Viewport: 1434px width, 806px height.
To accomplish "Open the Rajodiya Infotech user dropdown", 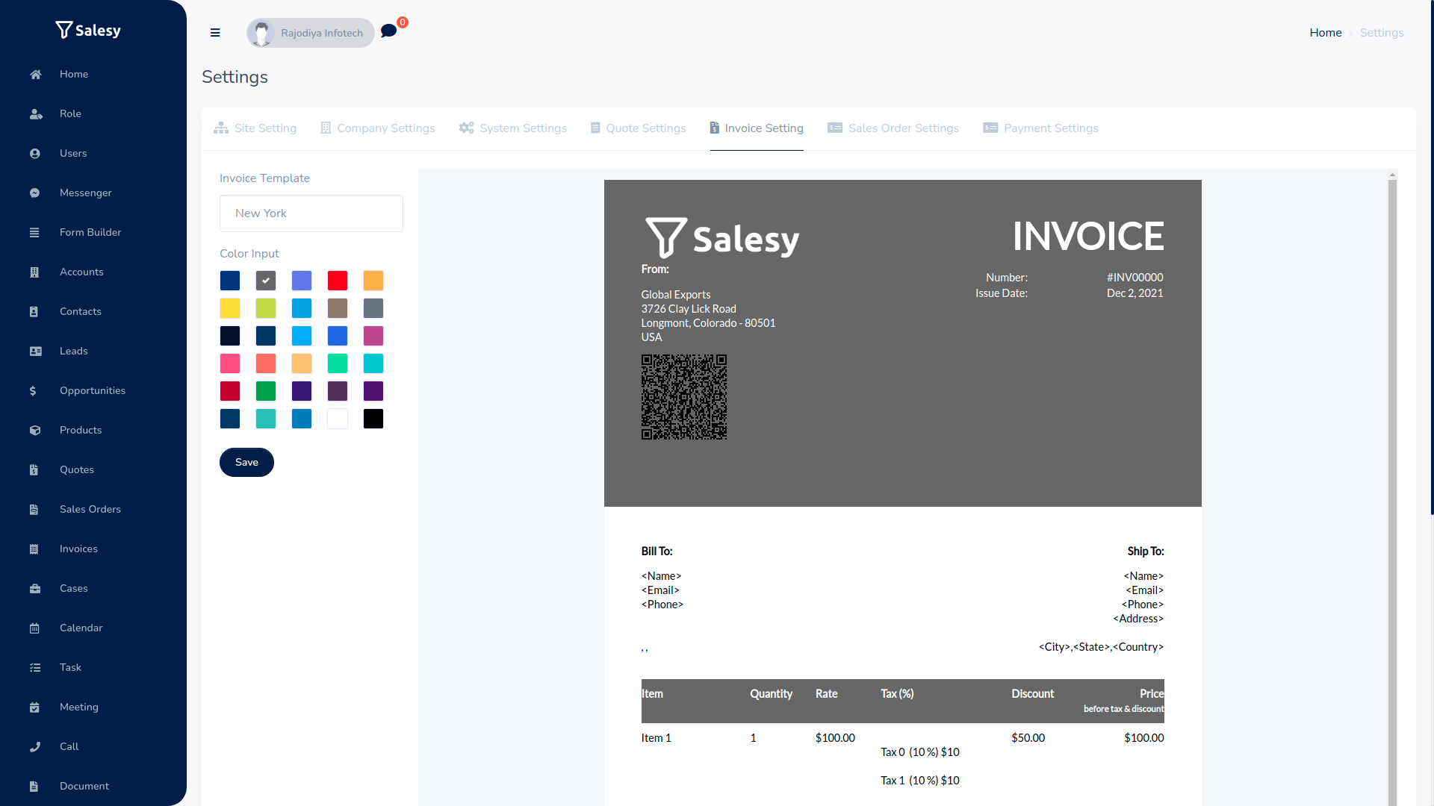I will pyautogui.click(x=311, y=33).
